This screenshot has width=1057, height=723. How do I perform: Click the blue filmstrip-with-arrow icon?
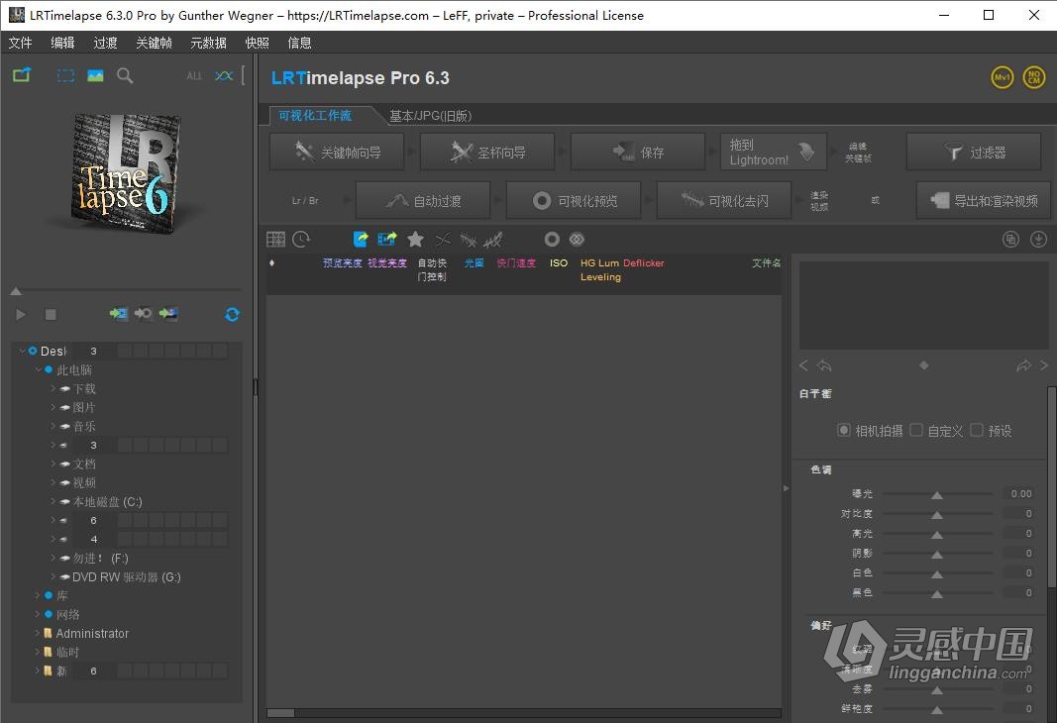click(x=387, y=239)
